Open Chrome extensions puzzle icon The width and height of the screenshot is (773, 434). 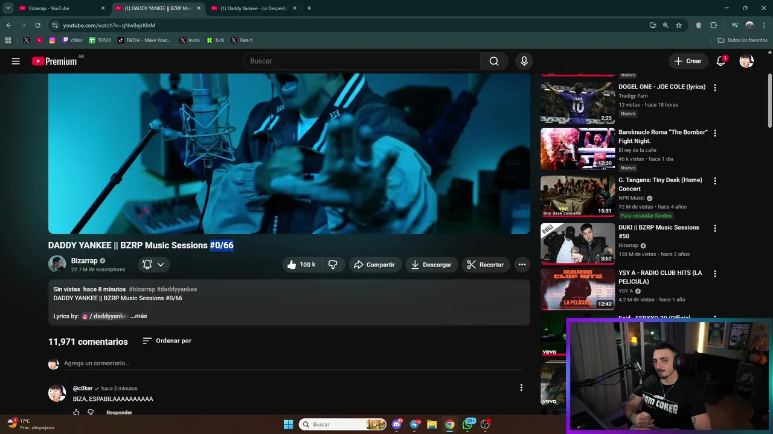coord(714,25)
